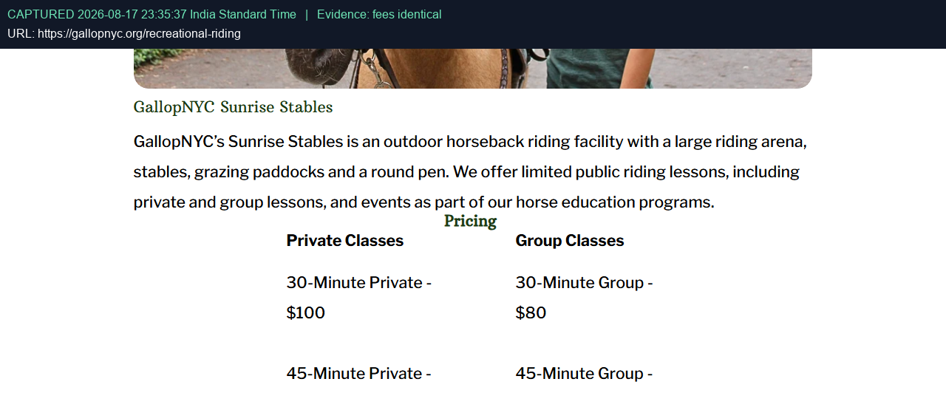Click the first line of the facility description

pos(470,142)
